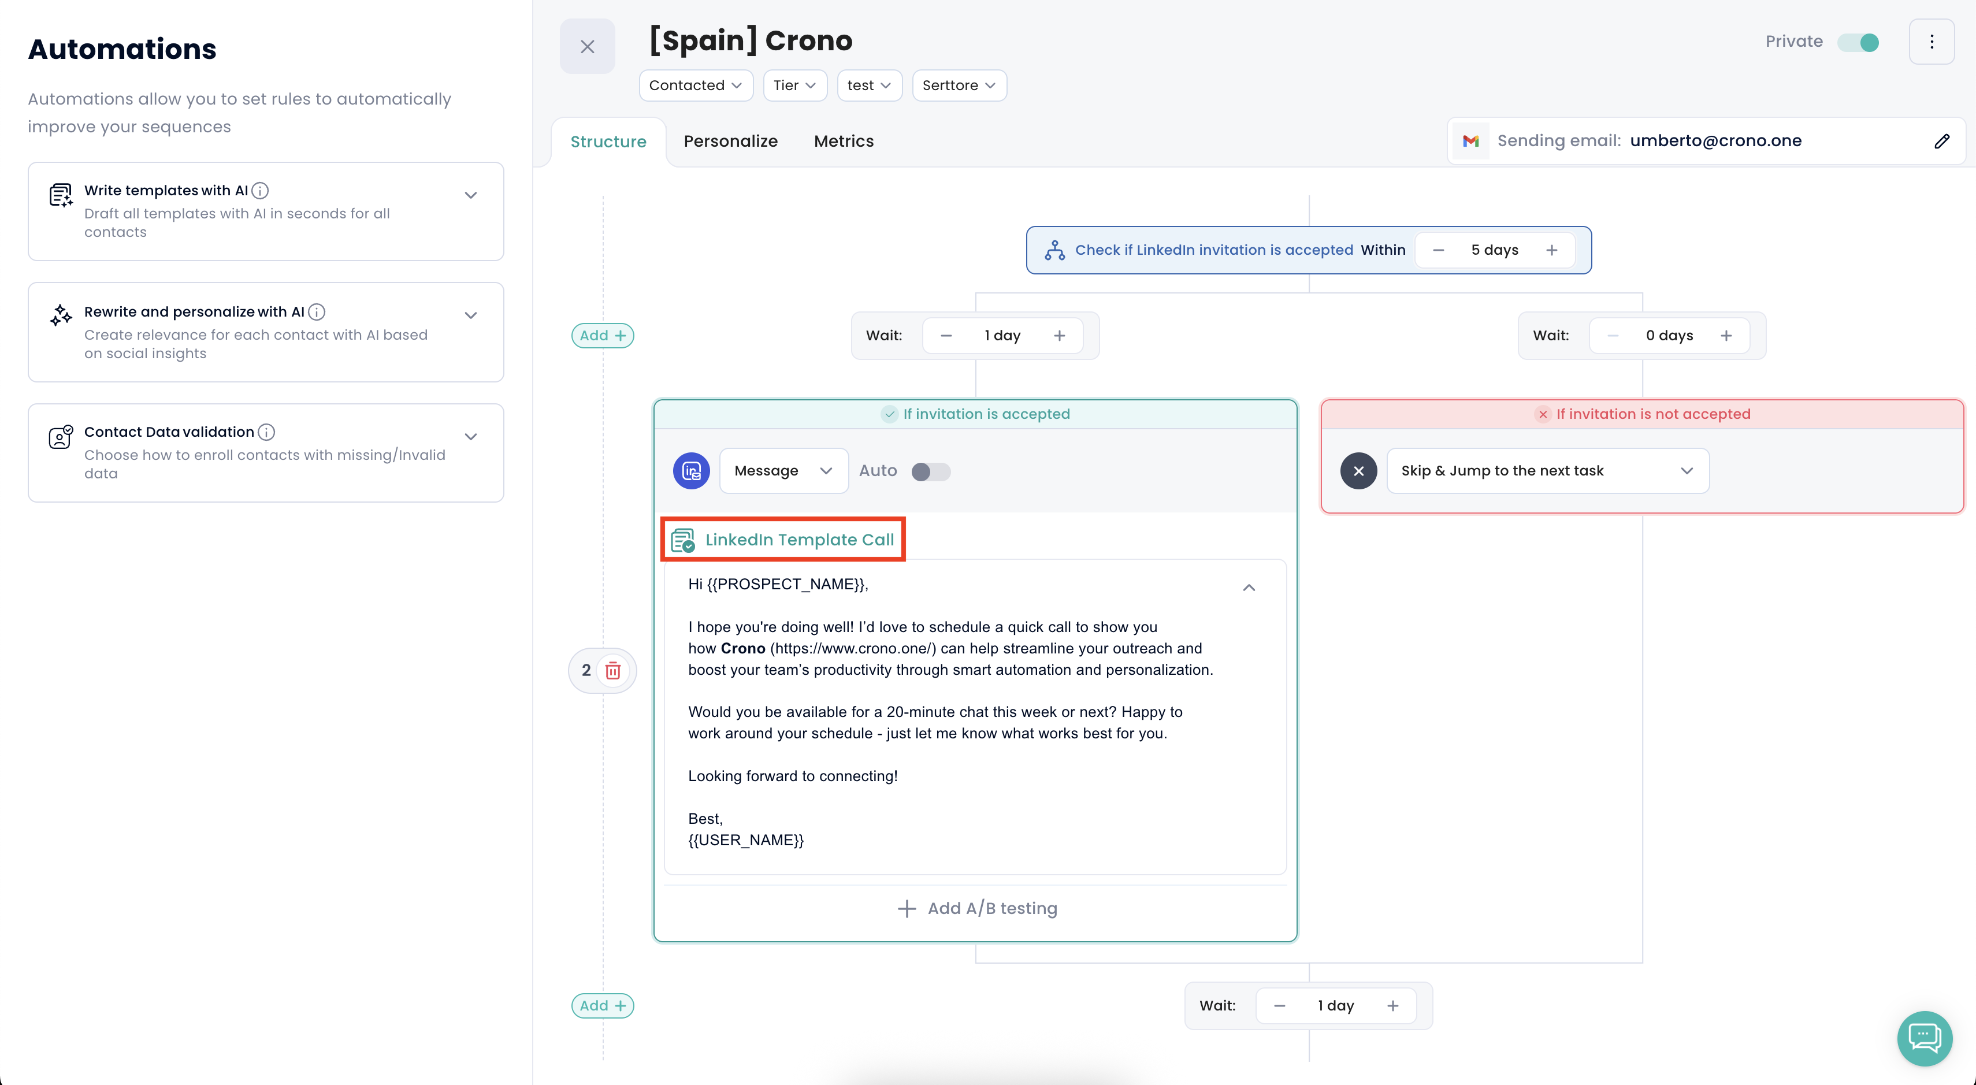Open the Skip & Jump to next task dropdown
This screenshot has width=1976, height=1085.
click(1547, 471)
